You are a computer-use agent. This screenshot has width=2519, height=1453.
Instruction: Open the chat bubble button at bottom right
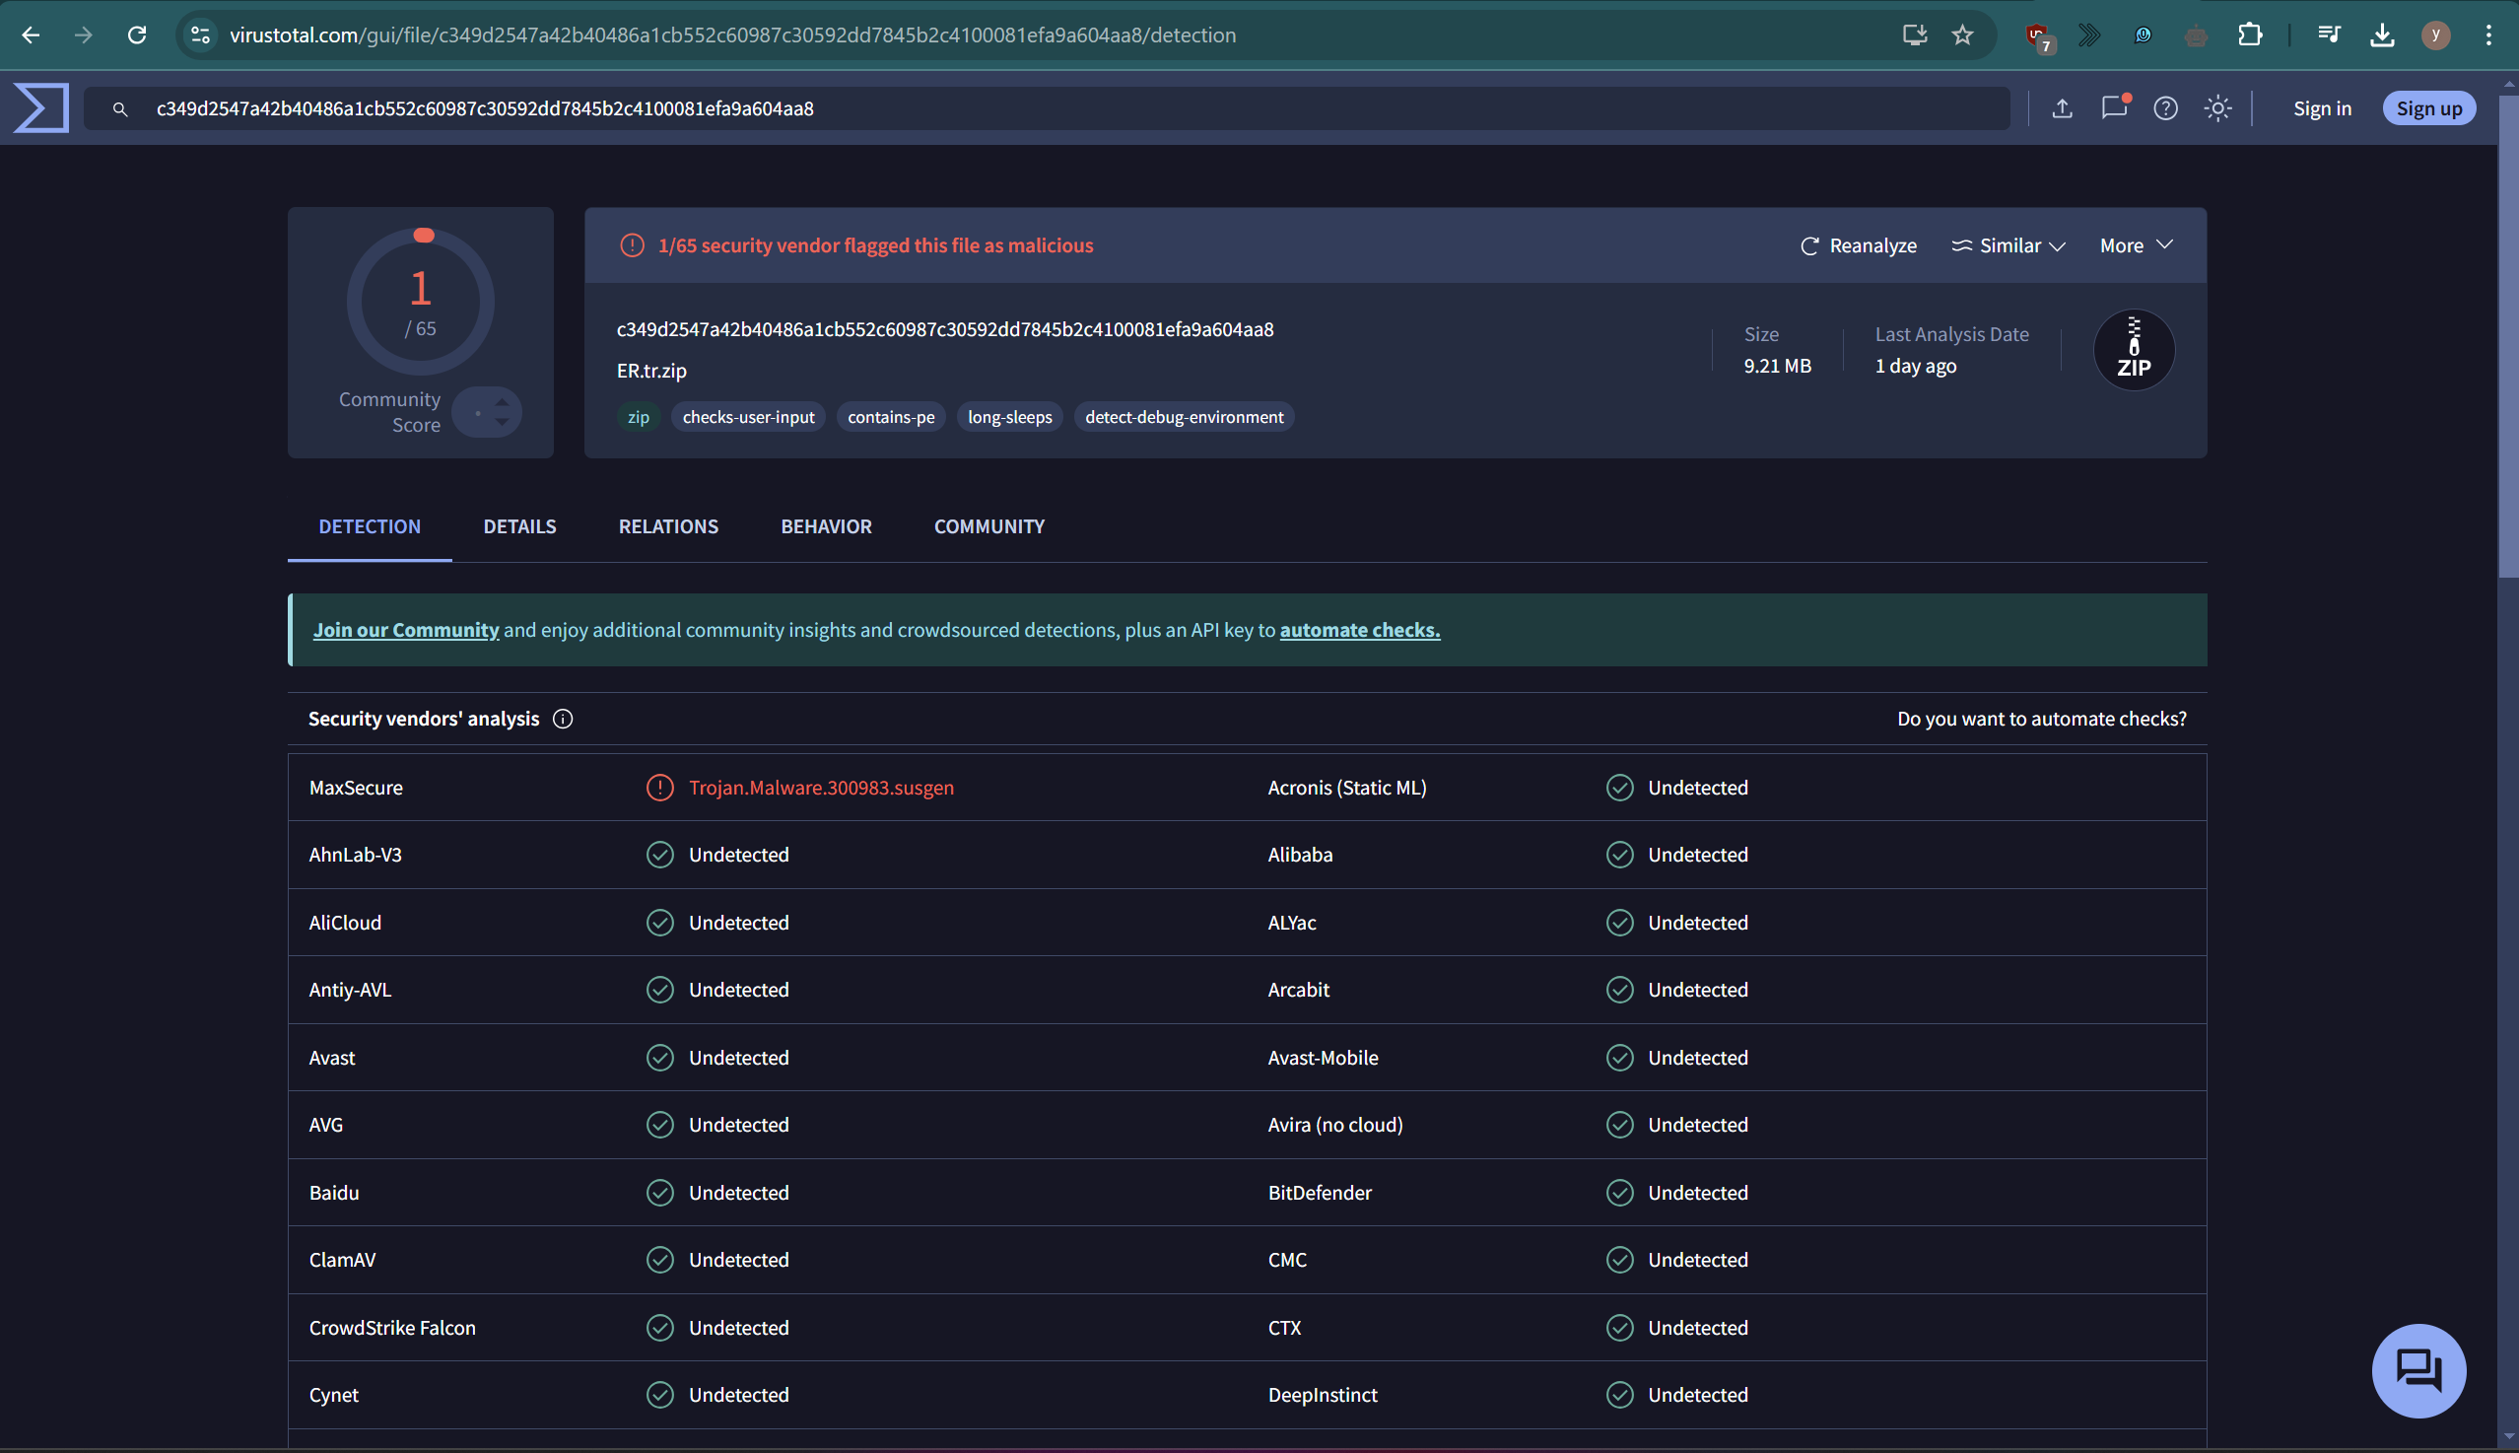2418,1369
